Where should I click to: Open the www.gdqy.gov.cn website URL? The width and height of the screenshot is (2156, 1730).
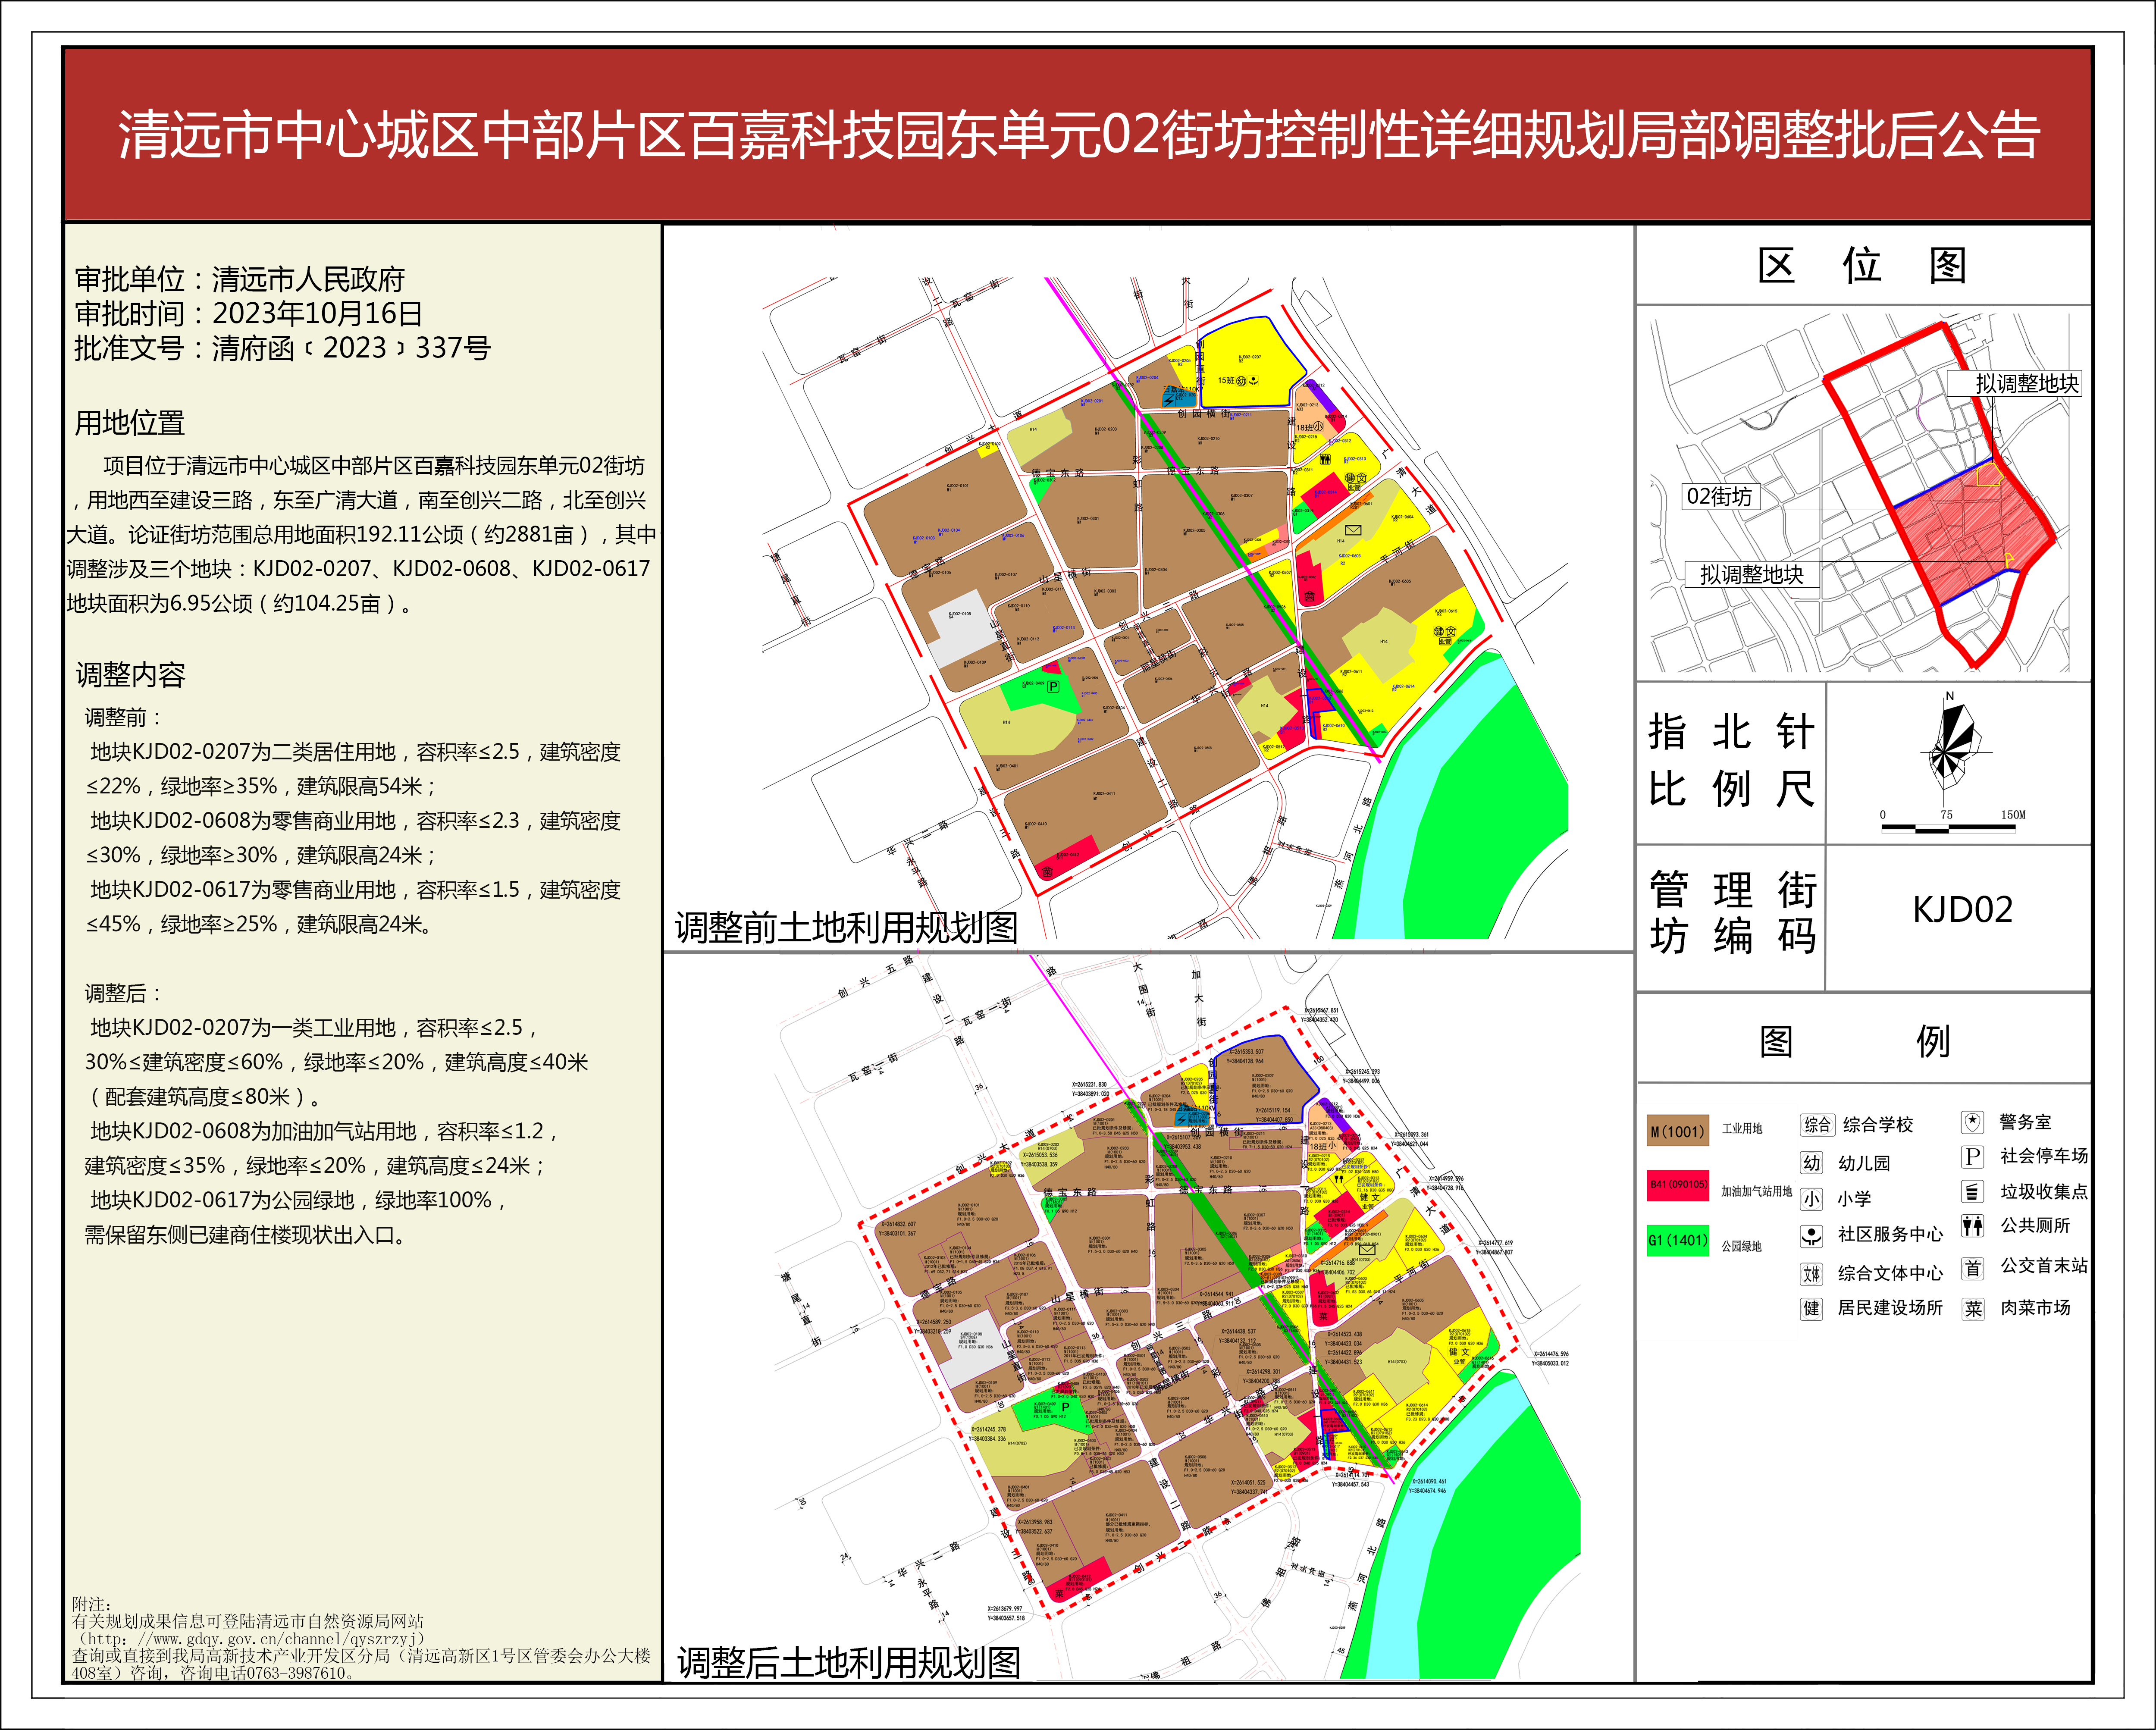pos(251,1638)
